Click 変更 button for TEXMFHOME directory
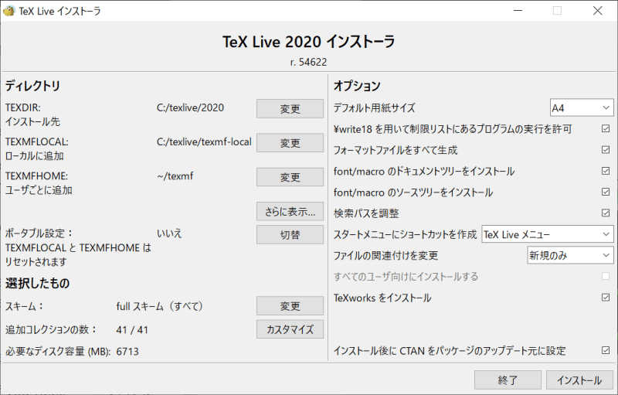 pos(290,177)
